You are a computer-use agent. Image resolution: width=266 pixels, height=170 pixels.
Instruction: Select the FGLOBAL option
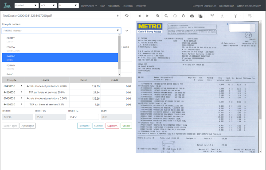point(60,49)
